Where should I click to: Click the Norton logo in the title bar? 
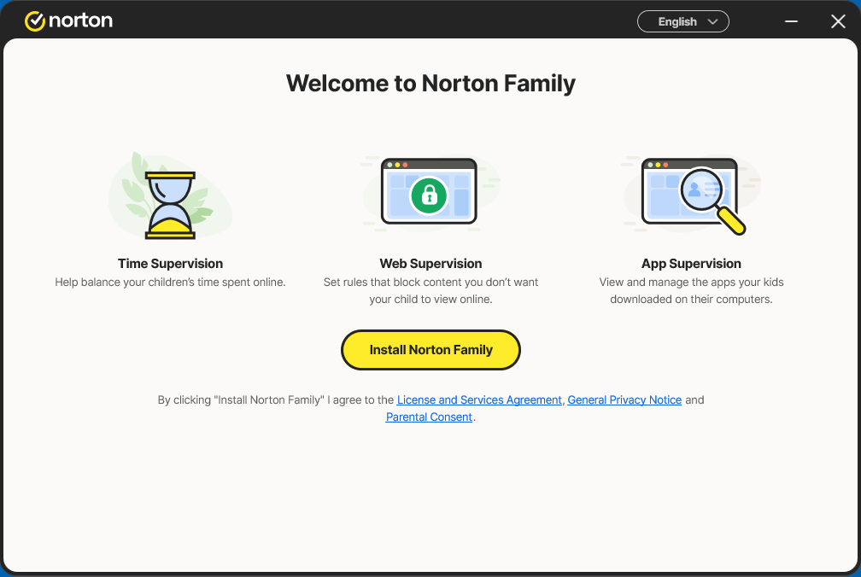click(x=68, y=20)
